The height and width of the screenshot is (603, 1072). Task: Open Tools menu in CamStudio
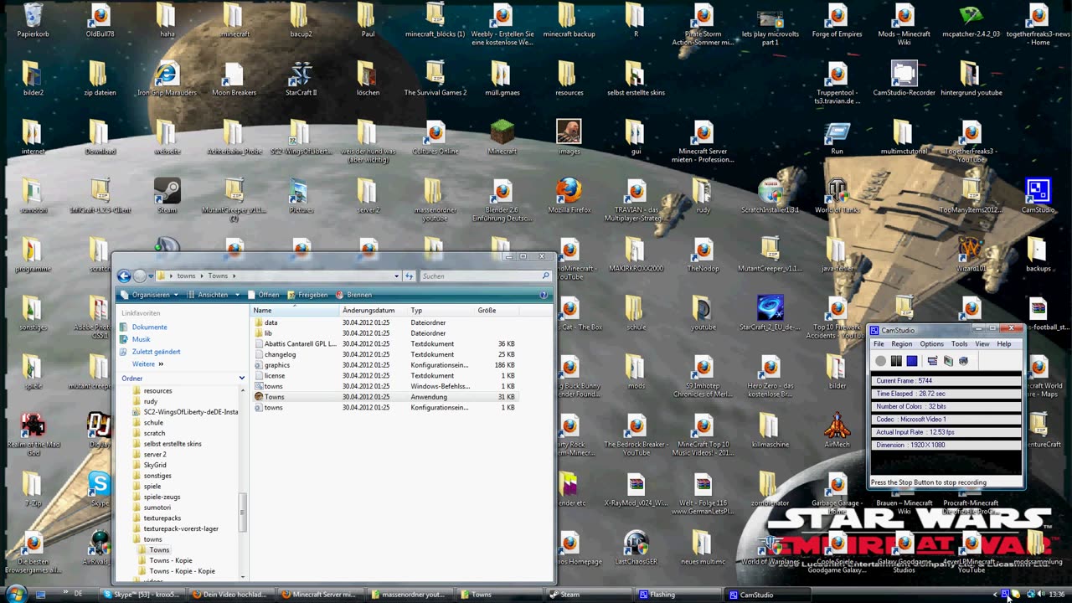pyautogui.click(x=960, y=344)
